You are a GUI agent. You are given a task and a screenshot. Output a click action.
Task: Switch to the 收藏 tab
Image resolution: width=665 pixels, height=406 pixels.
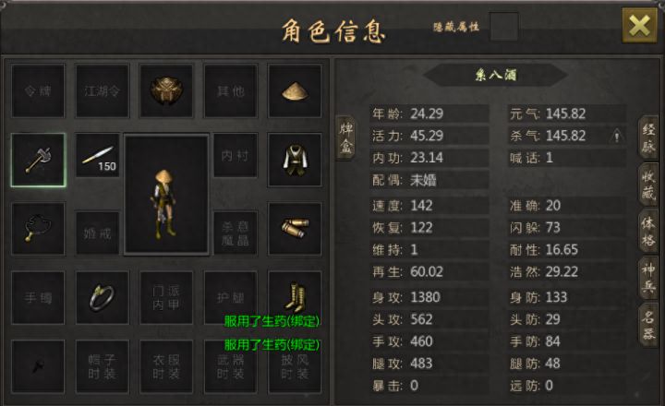[x=648, y=185]
